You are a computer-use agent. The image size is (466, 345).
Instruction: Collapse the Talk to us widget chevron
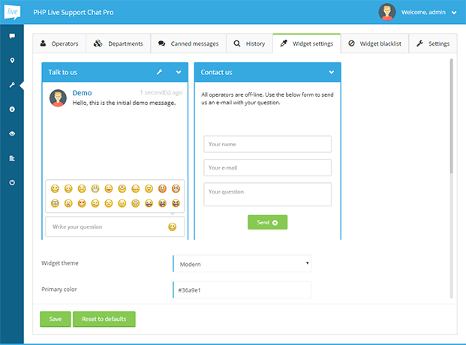(179, 72)
